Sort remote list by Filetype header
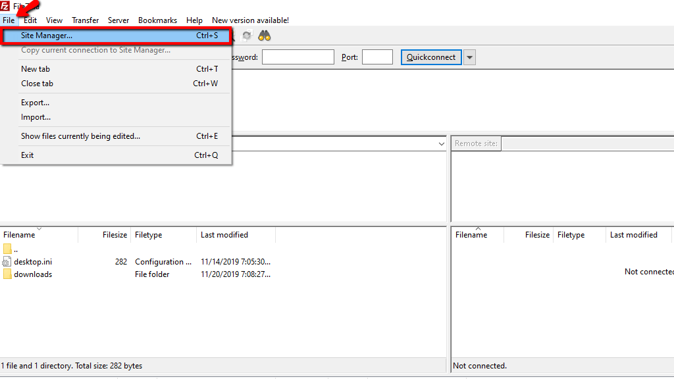 (x=579, y=235)
